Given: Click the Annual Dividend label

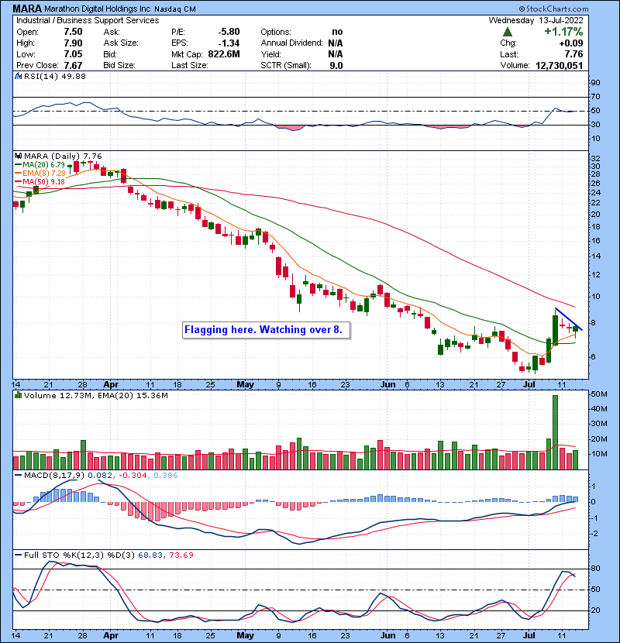Looking at the screenshot, I should (291, 43).
